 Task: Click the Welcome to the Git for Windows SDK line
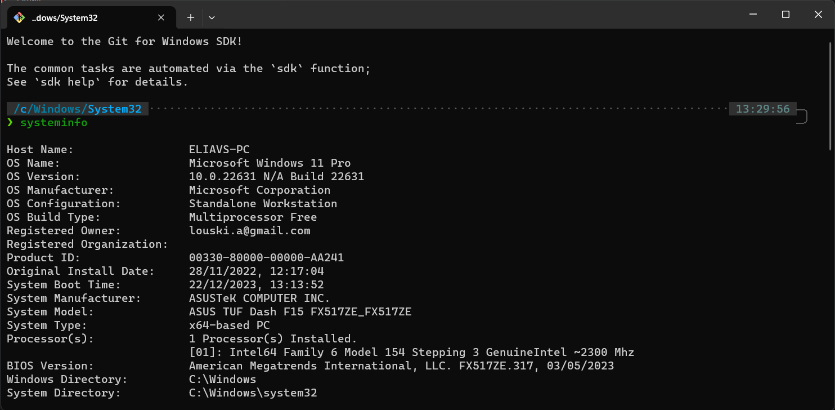click(125, 41)
